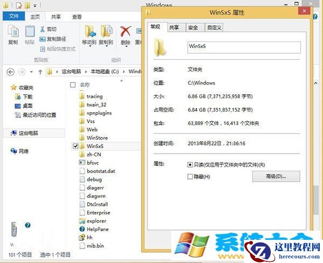Expand Move to (移动到) dropdown arrow

90,46
